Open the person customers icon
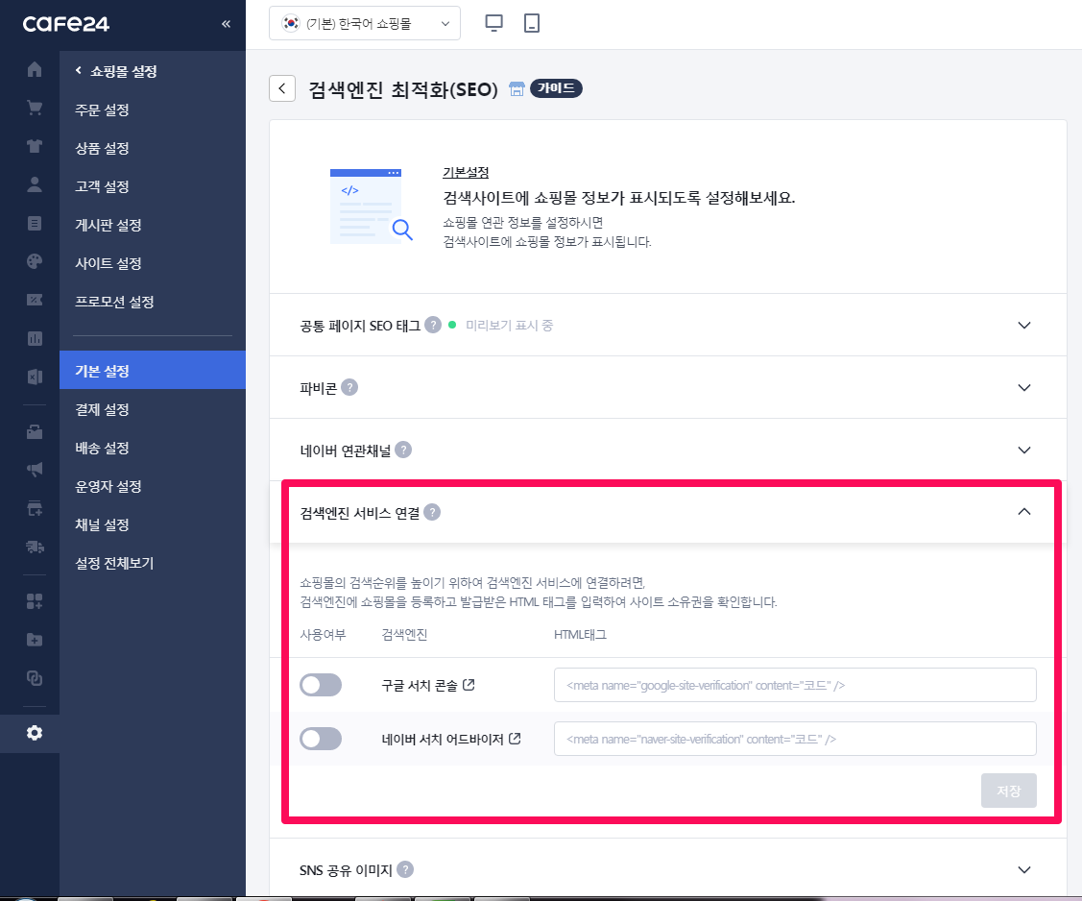 pos(35,184)
